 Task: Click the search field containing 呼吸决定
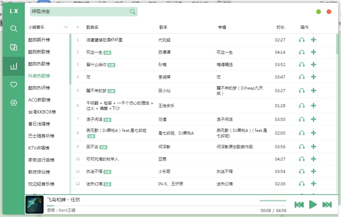click(x=79, y=12)
